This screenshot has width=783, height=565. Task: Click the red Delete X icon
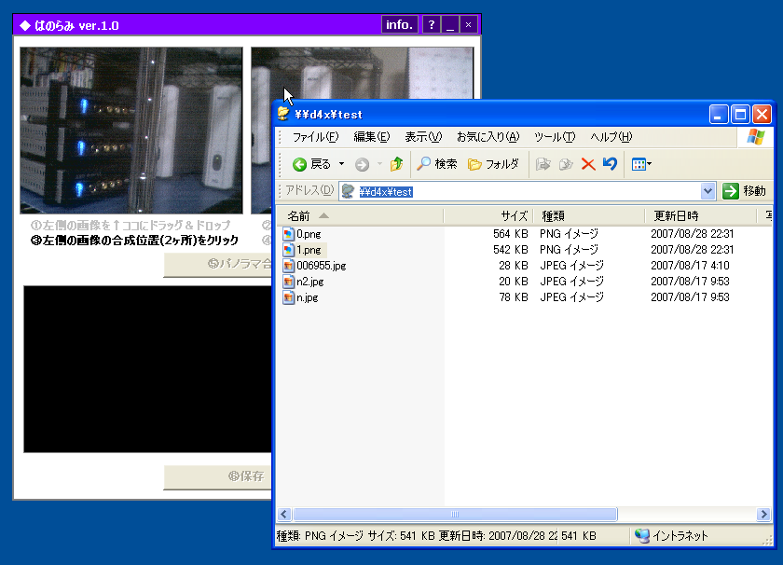coord(588,164)
